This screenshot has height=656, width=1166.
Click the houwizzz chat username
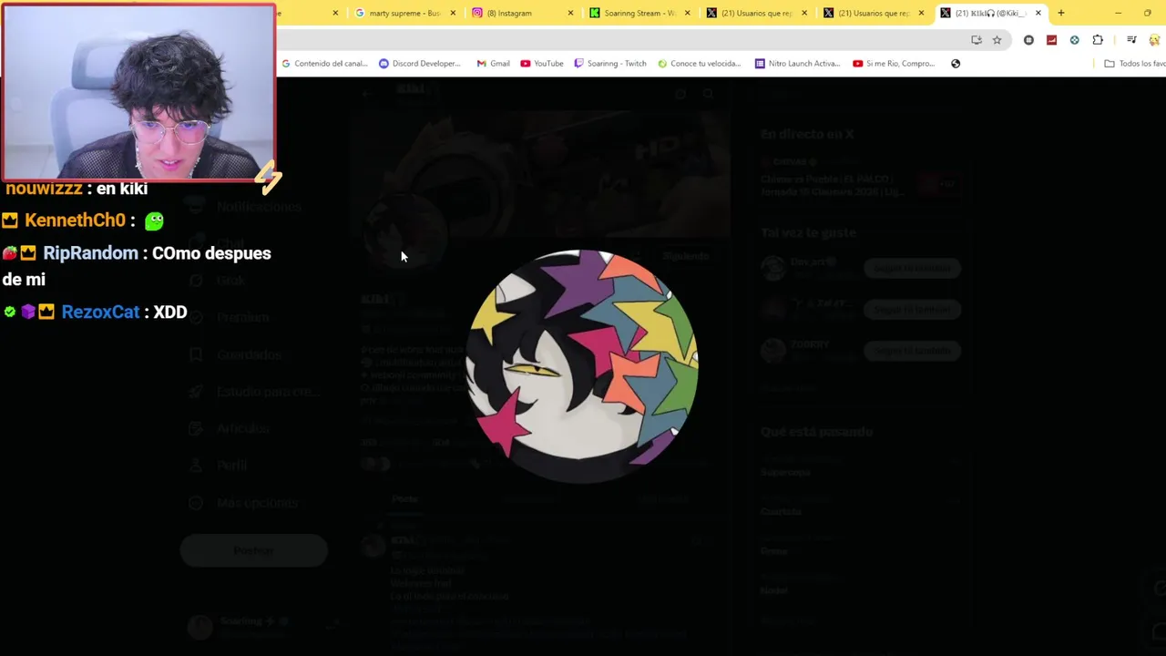click(x=44, y=189)
